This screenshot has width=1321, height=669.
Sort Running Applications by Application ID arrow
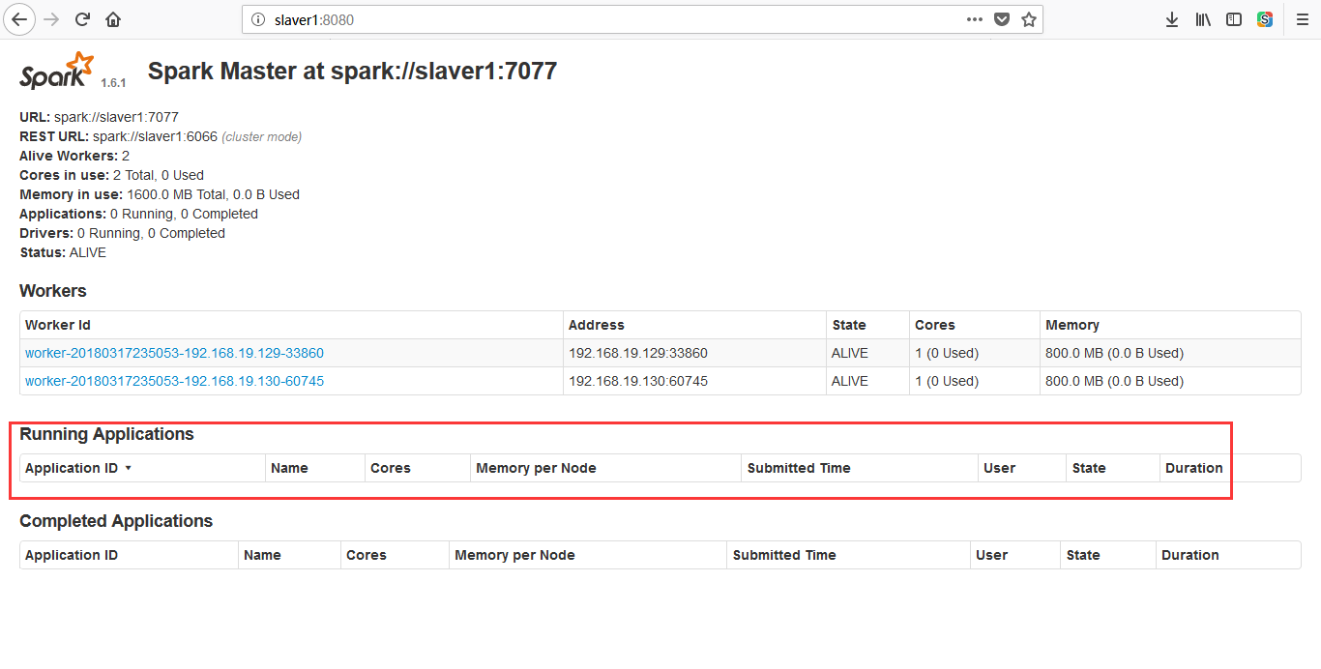pyautogui.click(x=128, y=468)
